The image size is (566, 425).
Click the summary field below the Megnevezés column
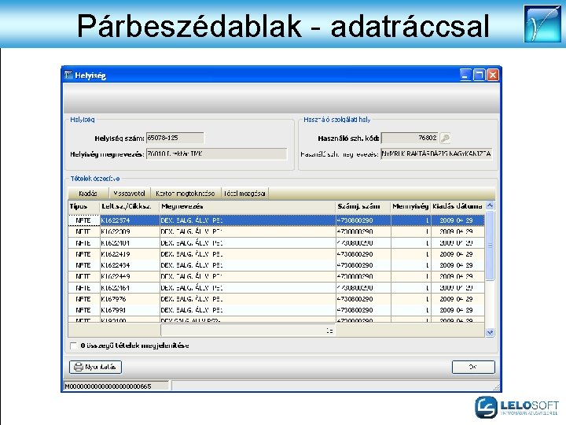point(248,331)
